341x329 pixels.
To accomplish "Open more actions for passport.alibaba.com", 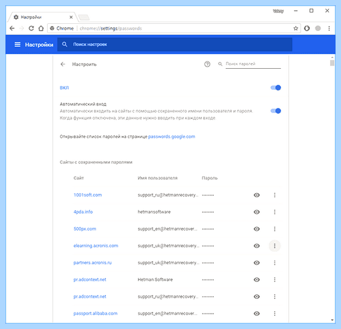I will tap(275, 314).
